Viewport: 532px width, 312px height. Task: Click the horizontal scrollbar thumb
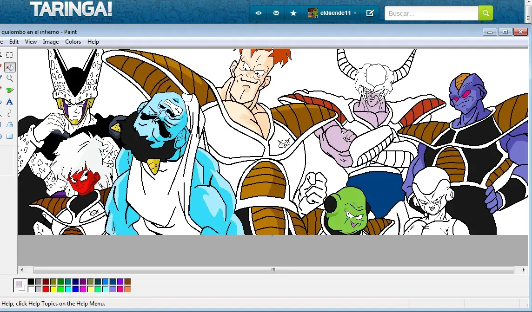pos(273,270)
